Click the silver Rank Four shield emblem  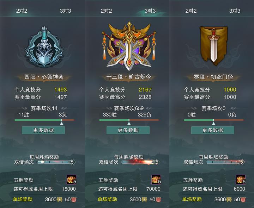tap(44, 46)
